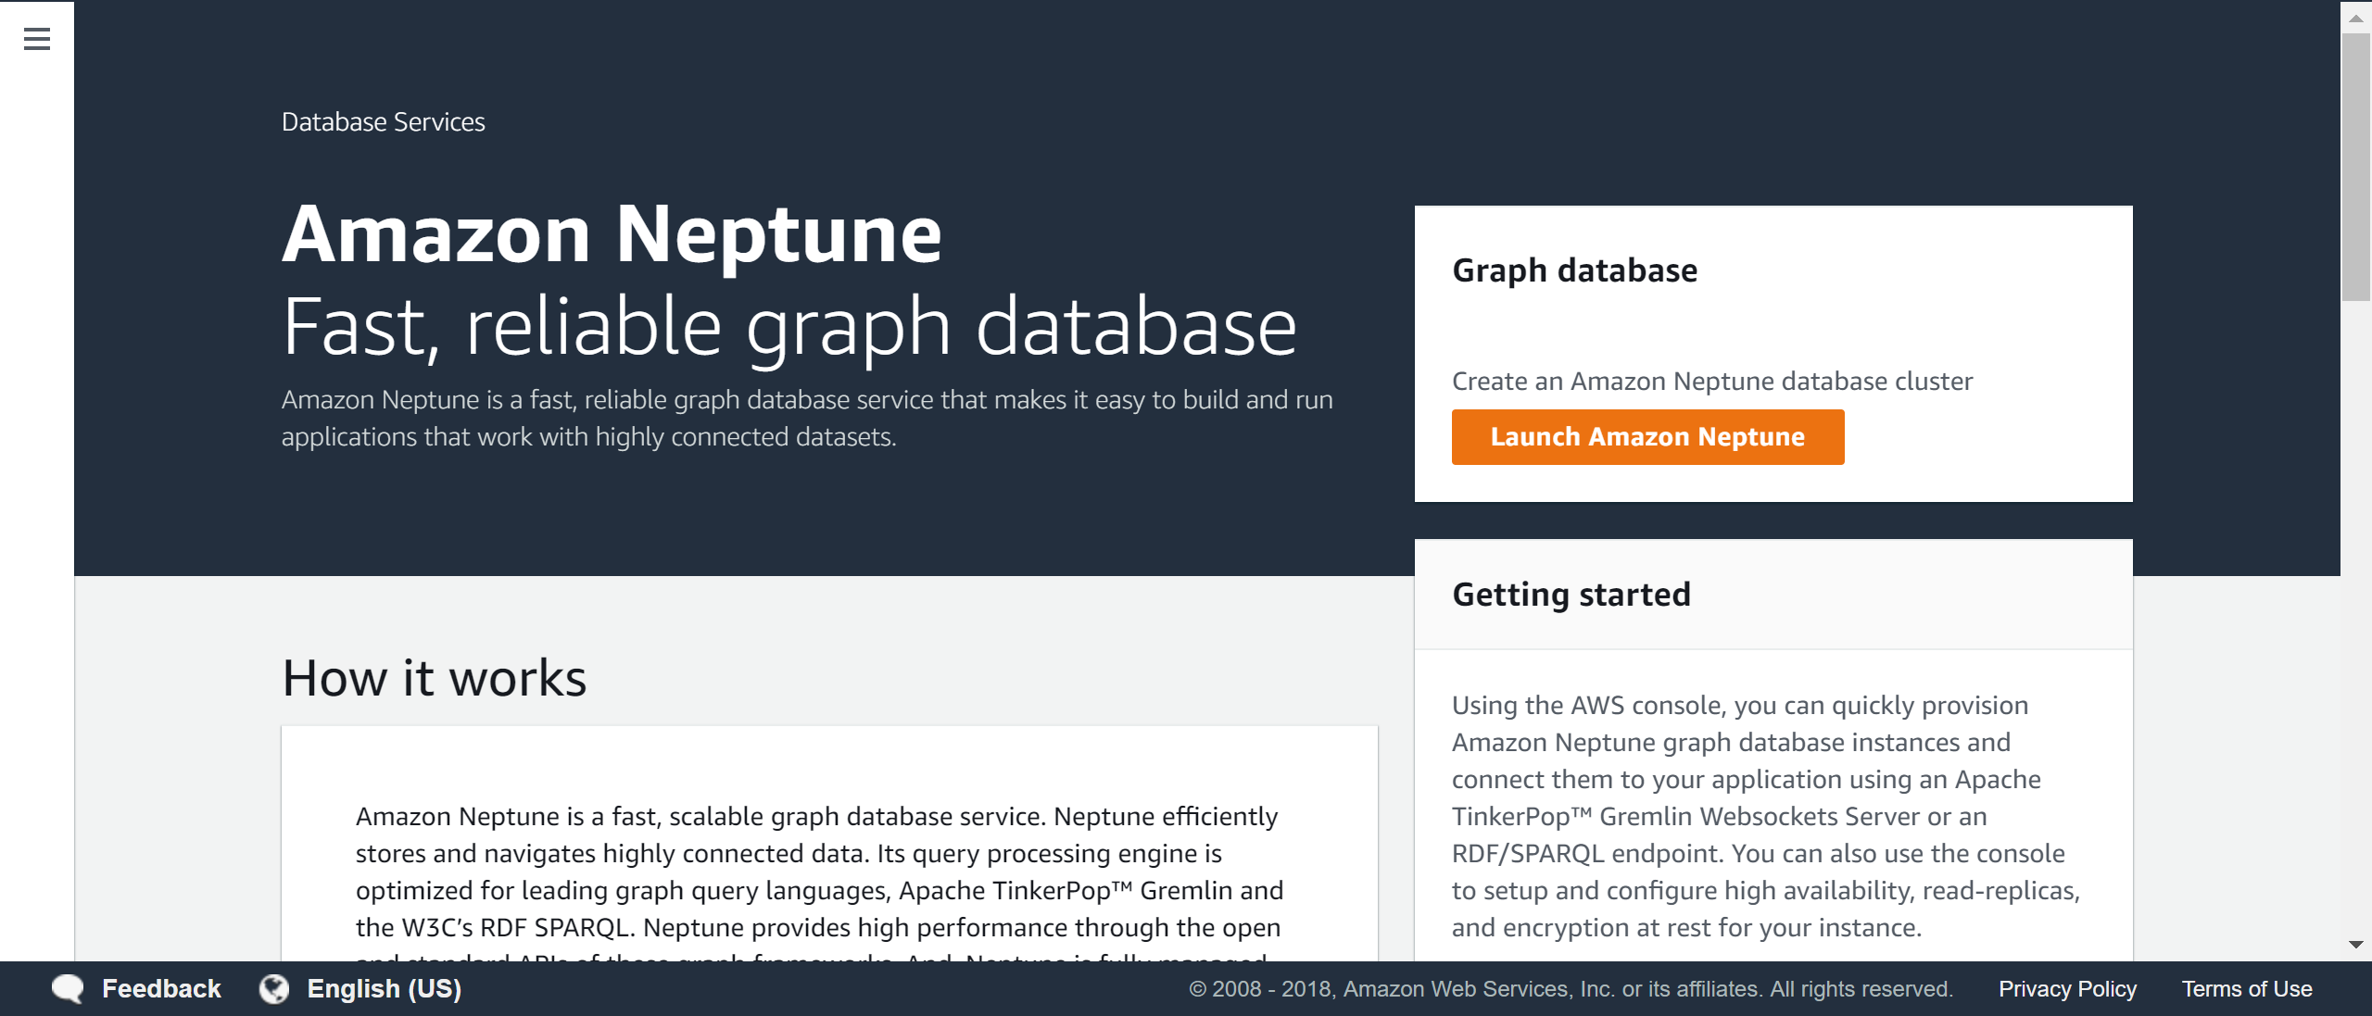Click the 'Create an Amazon Neptune database cluster' text

(1713, 380)
